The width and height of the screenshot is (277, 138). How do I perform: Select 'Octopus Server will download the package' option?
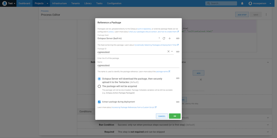point(99,79)
